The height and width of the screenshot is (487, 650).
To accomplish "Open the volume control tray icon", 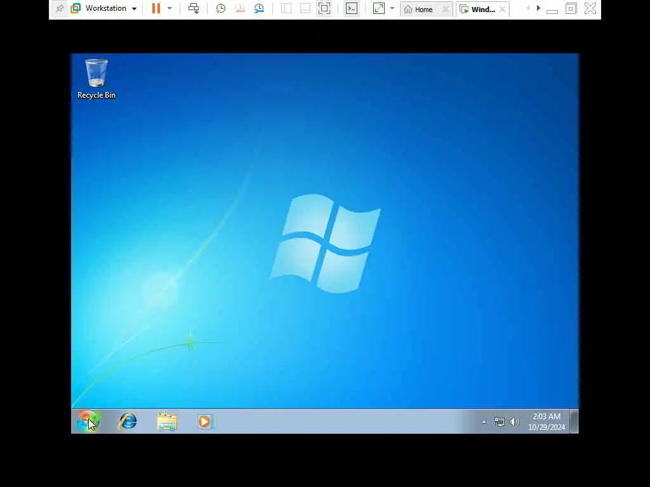I will [x=514, y=422].
